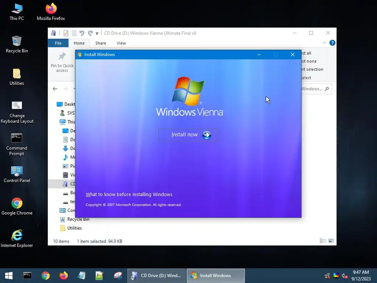Viewport: 377px width, 283px height.
Task: Click the network tray icon
Action: (327, 276)
